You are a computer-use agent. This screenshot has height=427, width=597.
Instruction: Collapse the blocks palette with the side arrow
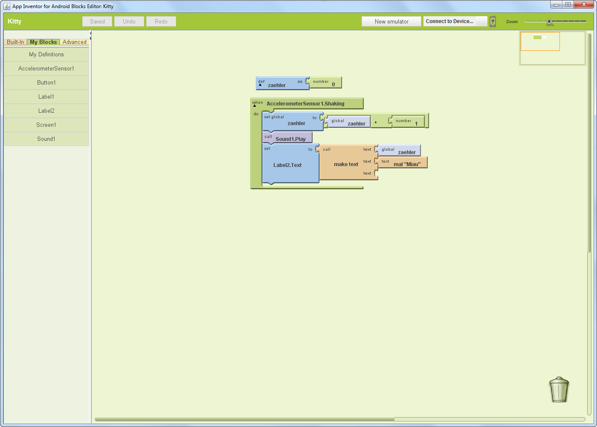tap(90, 32)
